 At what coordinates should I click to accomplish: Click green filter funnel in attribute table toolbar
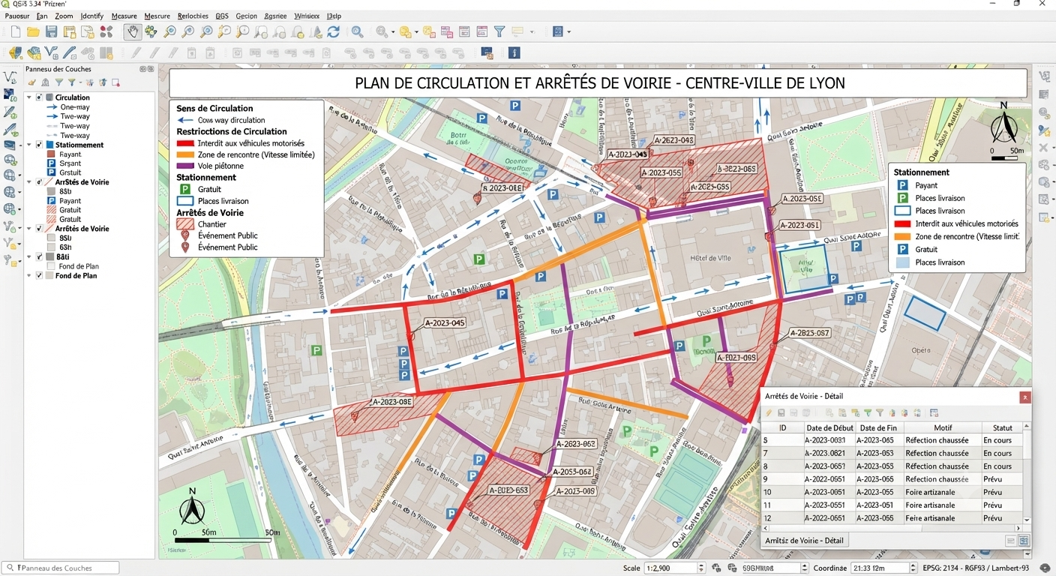868,413
